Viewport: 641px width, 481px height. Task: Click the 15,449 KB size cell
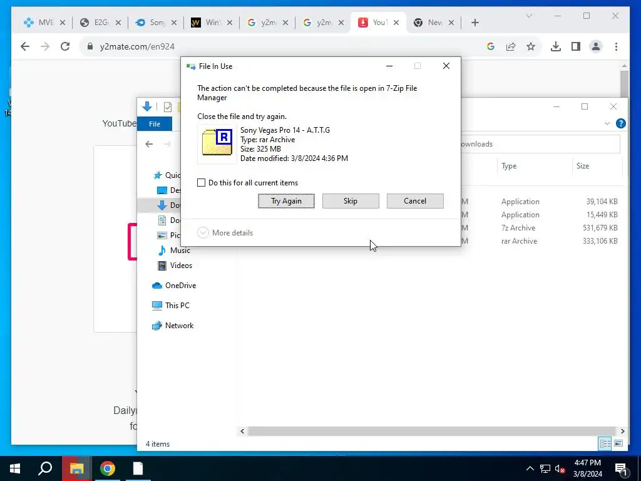click(x=602, y=215)
